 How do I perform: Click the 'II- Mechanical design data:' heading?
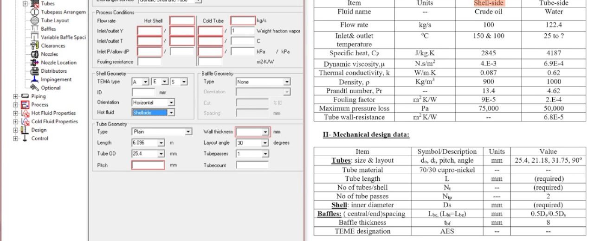click(366, 135)
